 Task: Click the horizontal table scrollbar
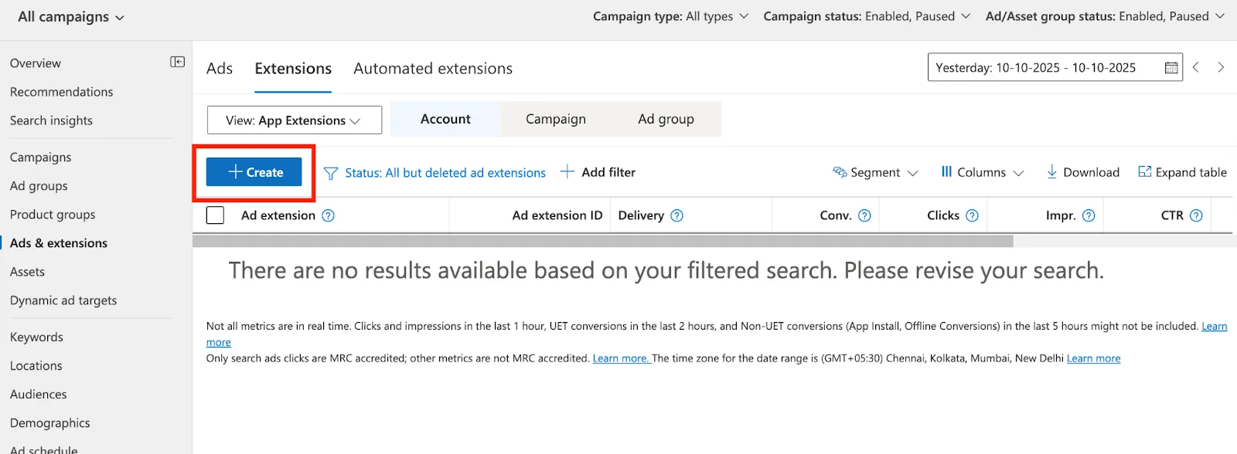[x=603, y=241]
